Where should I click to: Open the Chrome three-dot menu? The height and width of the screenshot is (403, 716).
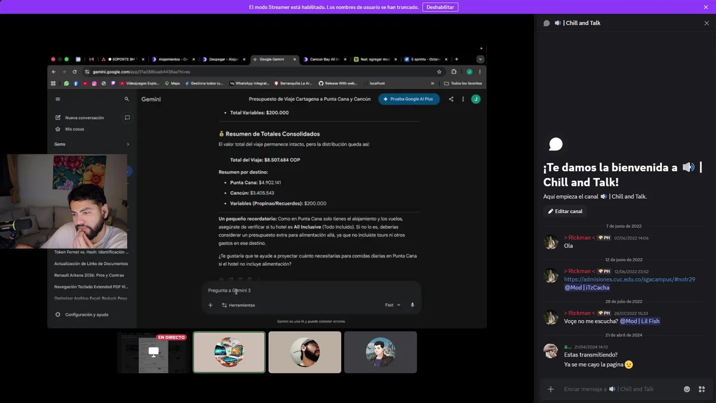pos(479,72)
